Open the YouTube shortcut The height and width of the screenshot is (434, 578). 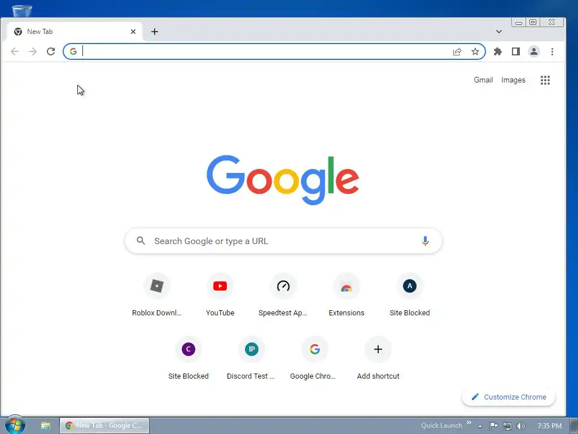(220, 295)
